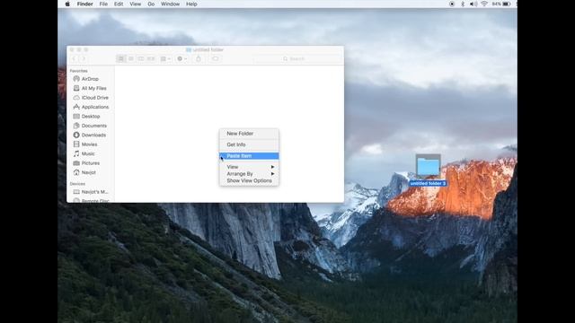The width and height of the screenshot is (575, 323).
Task: Select Show View Options in context menu
Action: tap(249, 181)
